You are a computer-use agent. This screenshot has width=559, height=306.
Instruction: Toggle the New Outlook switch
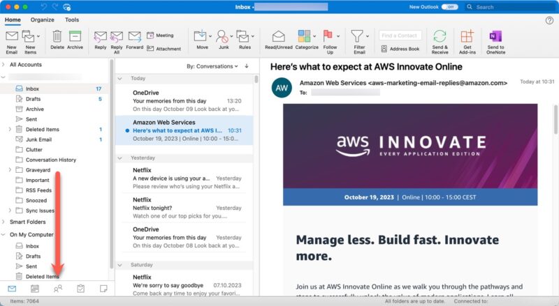coord(449,6)
